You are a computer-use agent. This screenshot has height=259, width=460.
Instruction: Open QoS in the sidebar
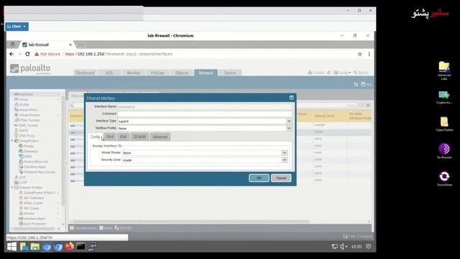tap(22, 177)
